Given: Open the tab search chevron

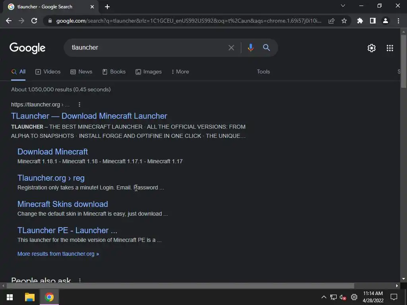Looking at the screenshot, I should [343, 6].
